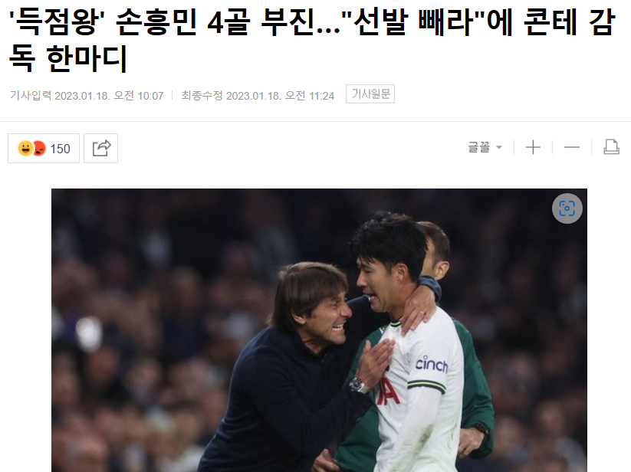This screenshot has height=472, width=631.
Task: Select the 기사입력 2023.01.18 오전 10:07 timestamp
Action: click(x=87, y=96)
